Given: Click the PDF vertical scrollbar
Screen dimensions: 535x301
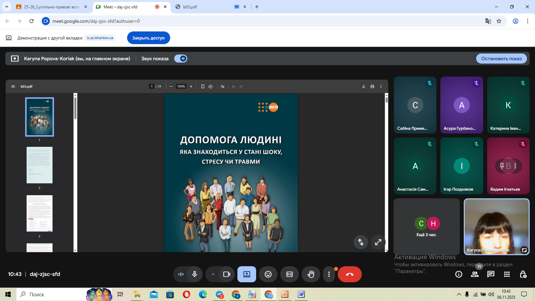Looking at the screenshot, I should pyautogui.click(x=387, y=167).
